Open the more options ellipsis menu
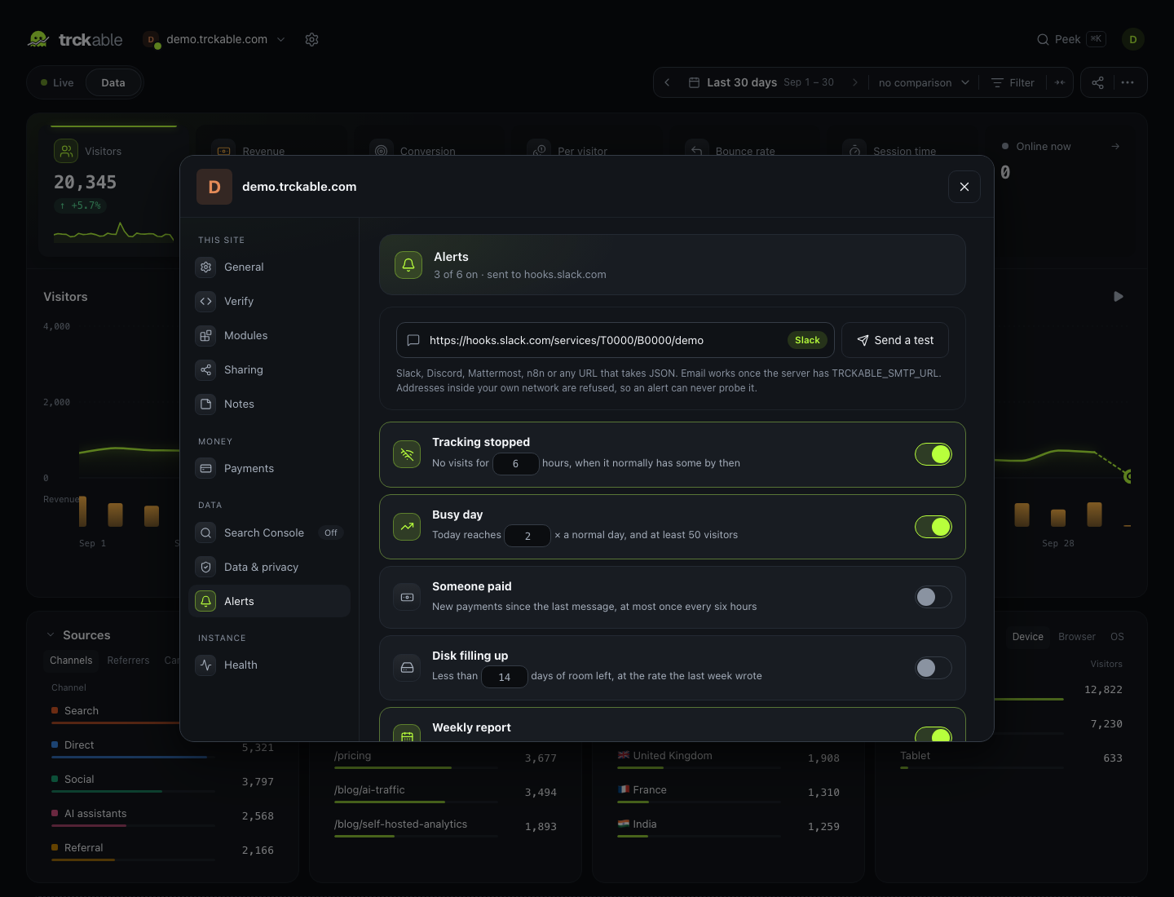Screen dimensions: 1174x897 click(x=1128, y=82)
